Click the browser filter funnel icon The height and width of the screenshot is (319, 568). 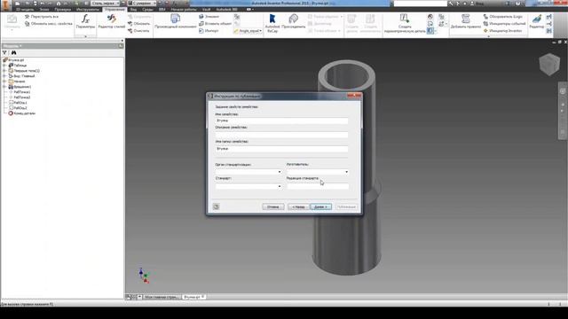tap(4, 53)
